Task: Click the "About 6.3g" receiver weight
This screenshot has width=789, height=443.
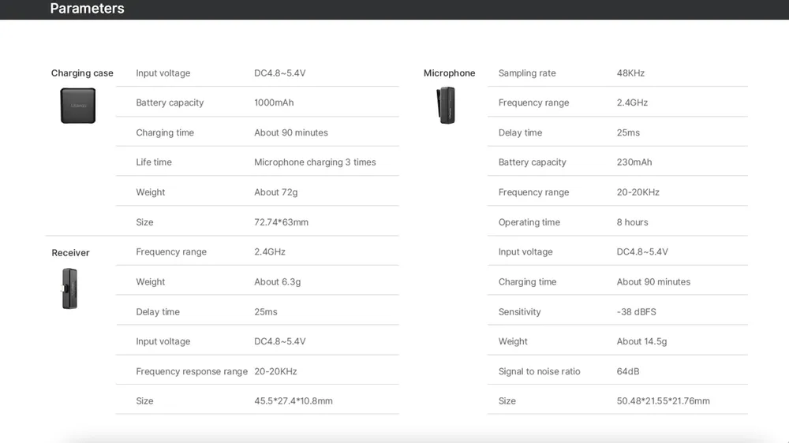Action: (x=277, y=282)
